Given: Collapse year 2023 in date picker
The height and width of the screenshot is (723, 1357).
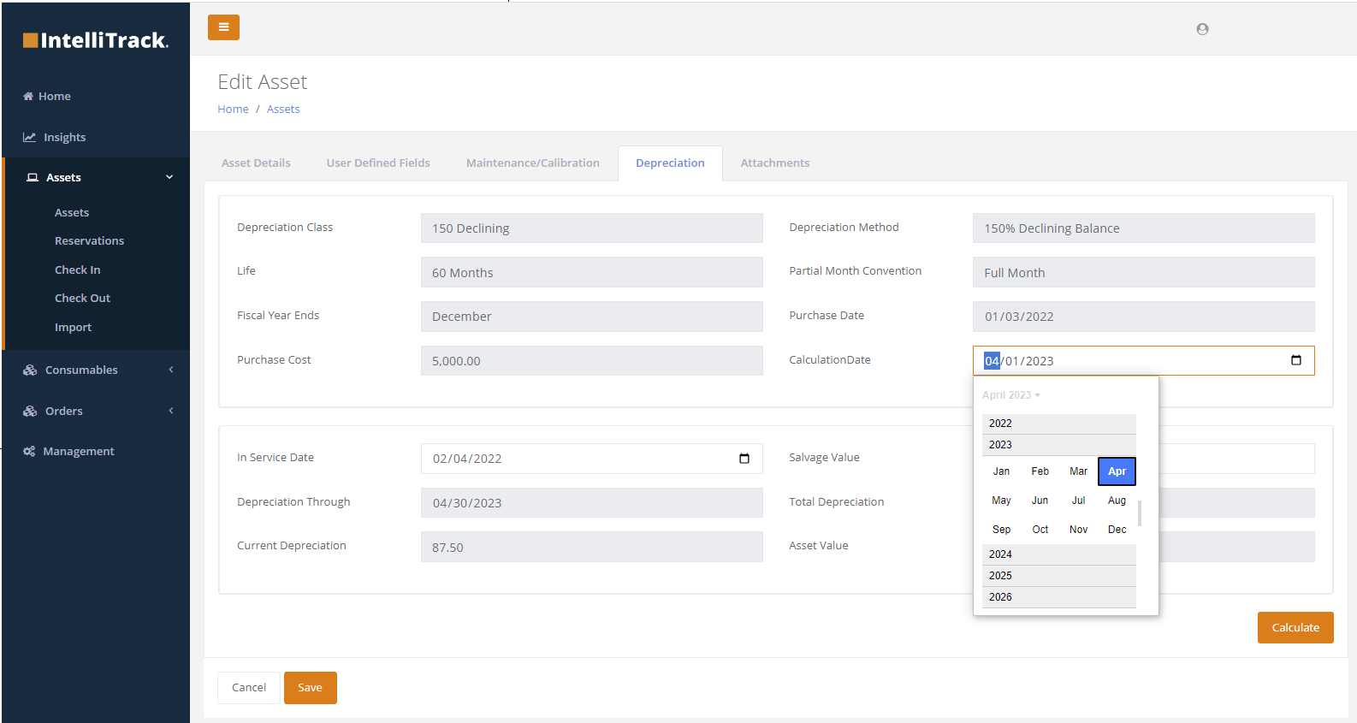Looking at the screenshot, I should pos(1059,445).
